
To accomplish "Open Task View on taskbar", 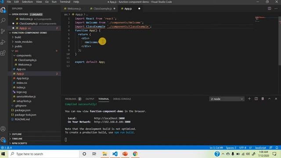I will [94, 154].
